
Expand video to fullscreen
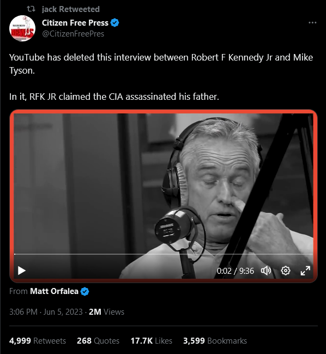click(305, 271)
